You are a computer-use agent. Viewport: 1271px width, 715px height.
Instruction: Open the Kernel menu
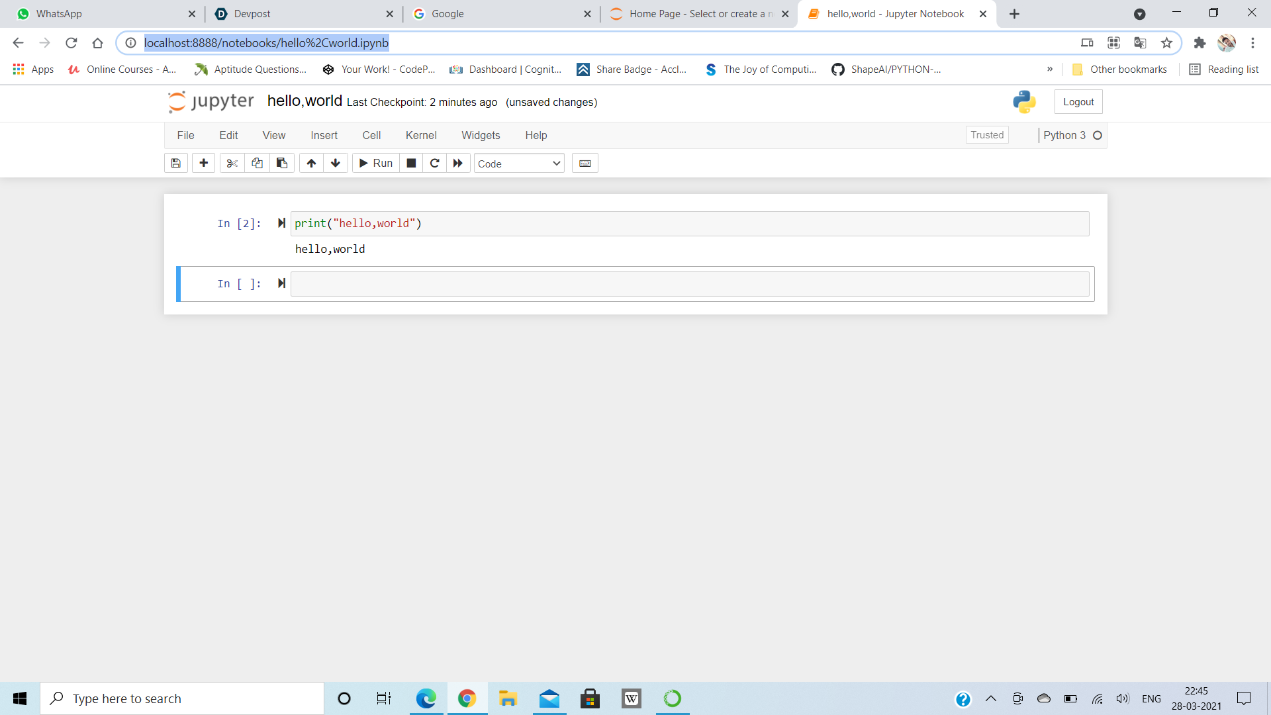point(421,135)
